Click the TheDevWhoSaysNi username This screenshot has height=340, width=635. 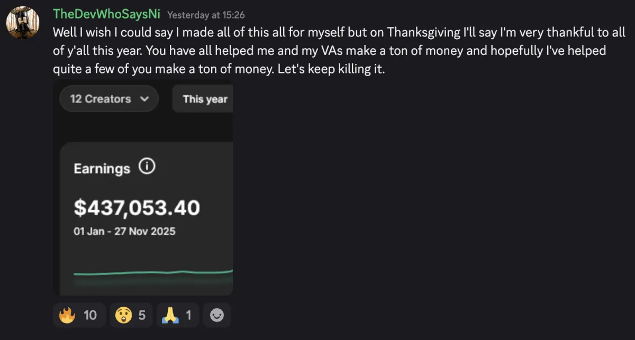pyautogui.click(x=106, y=14)
